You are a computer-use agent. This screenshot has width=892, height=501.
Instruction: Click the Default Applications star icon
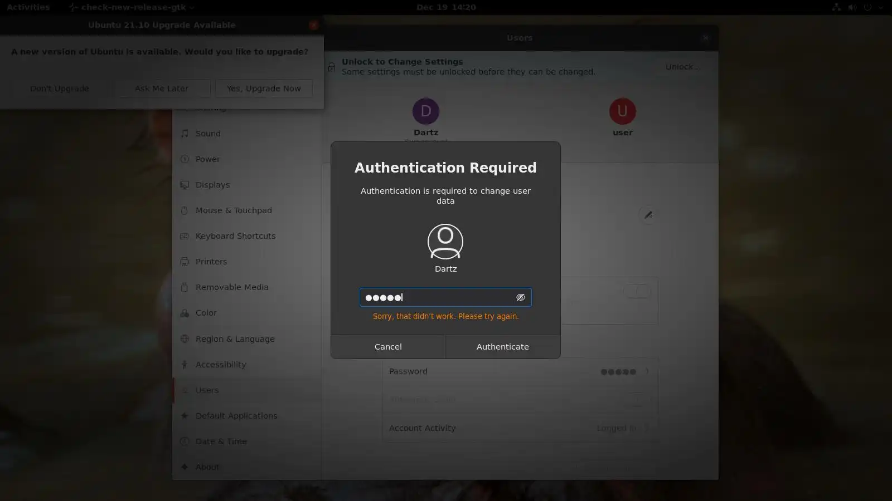[185, 416]
